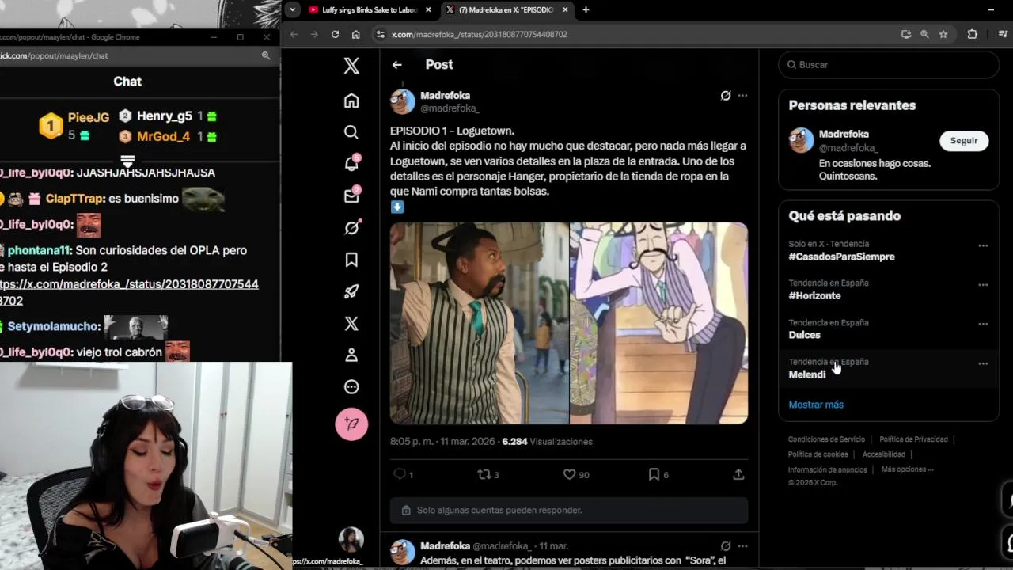Close the Luffy sings Binks Sake tab

428,9
